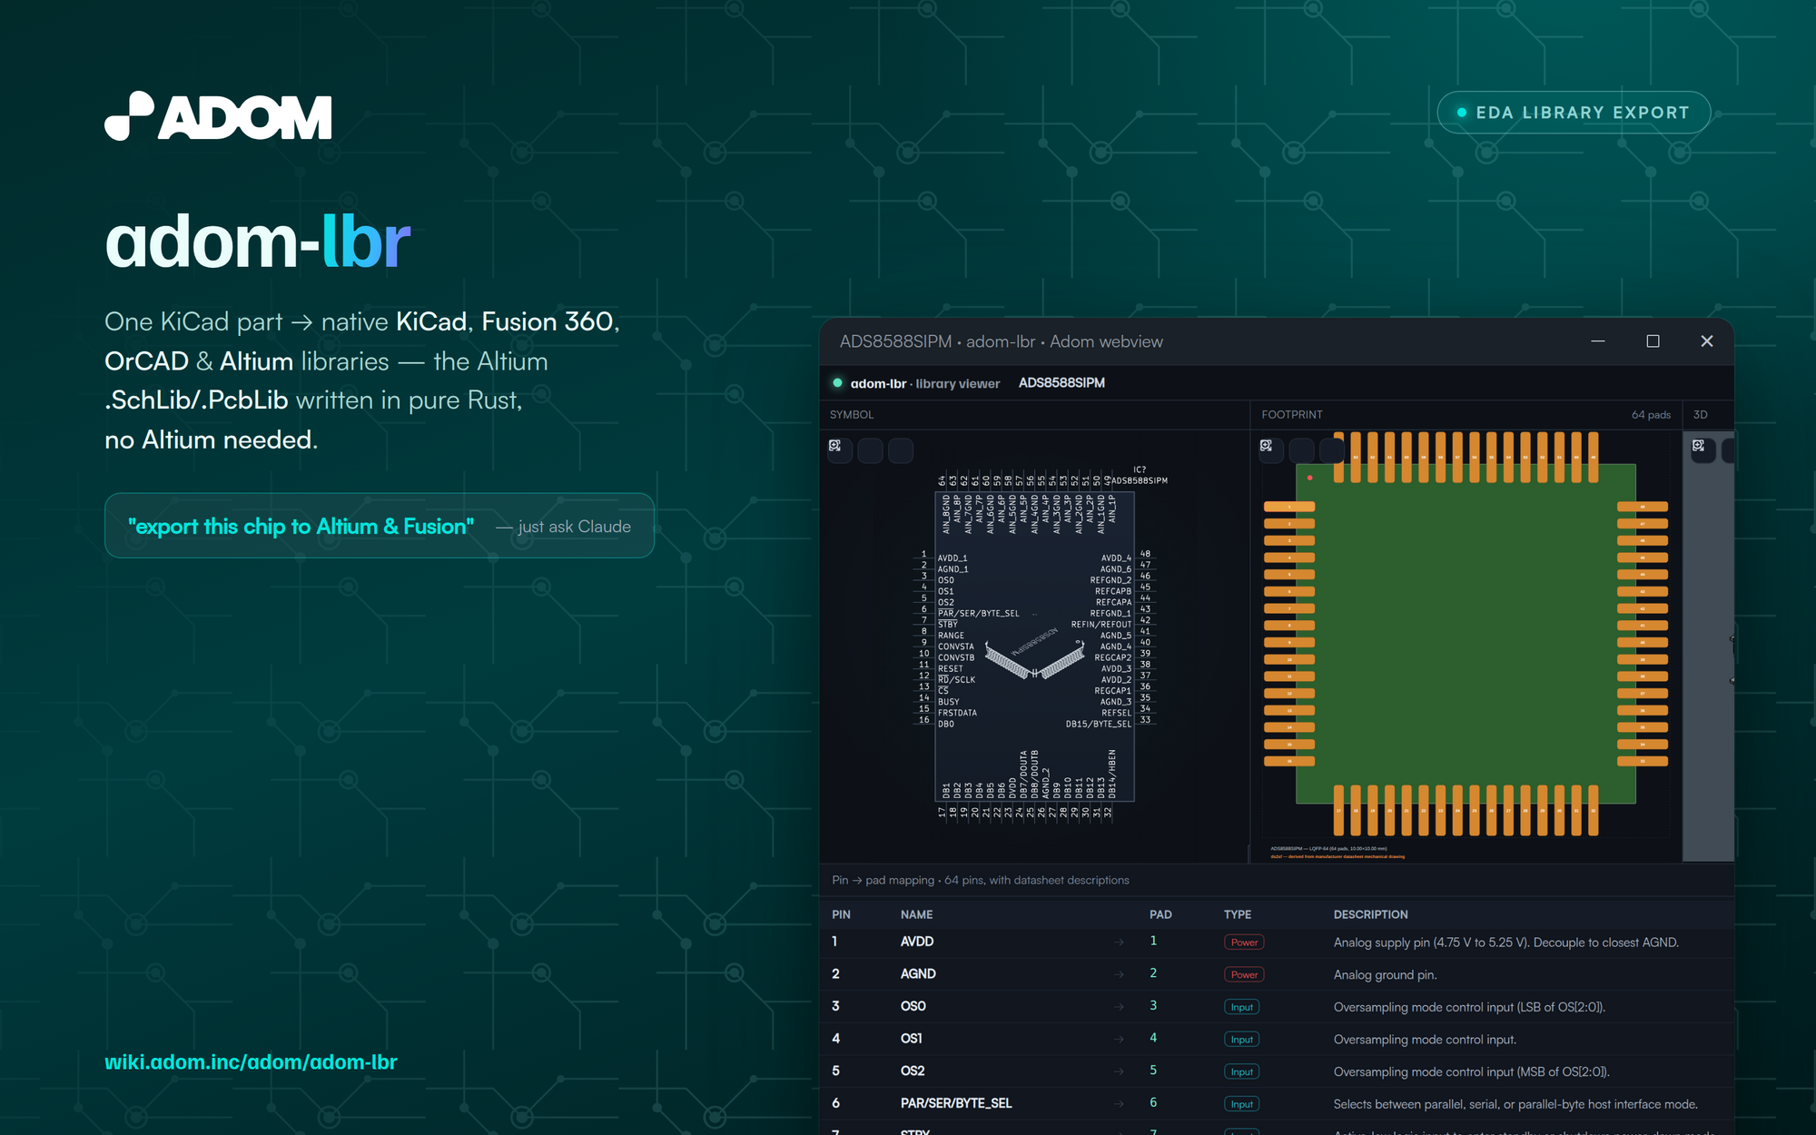Click the DESCRIPTION column header
Viewport: 1816px width, 1135px height.
tap(1370, 914)
